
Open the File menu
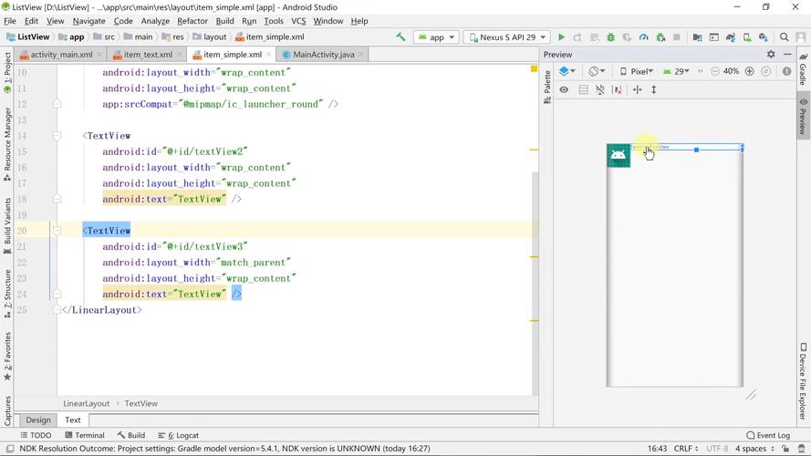tap(10, 21)
